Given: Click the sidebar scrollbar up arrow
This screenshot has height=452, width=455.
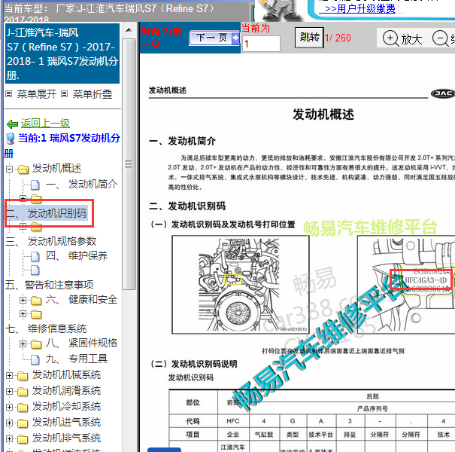Looking at the screenshot, I should tap(129, 30).
